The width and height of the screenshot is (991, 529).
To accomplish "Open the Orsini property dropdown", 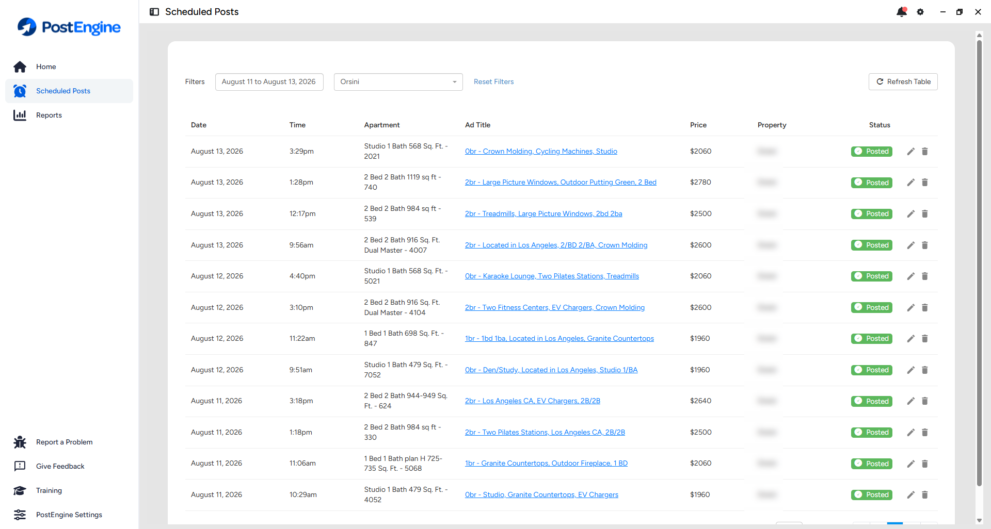I will pyautogui.click(x=398, y=82).
